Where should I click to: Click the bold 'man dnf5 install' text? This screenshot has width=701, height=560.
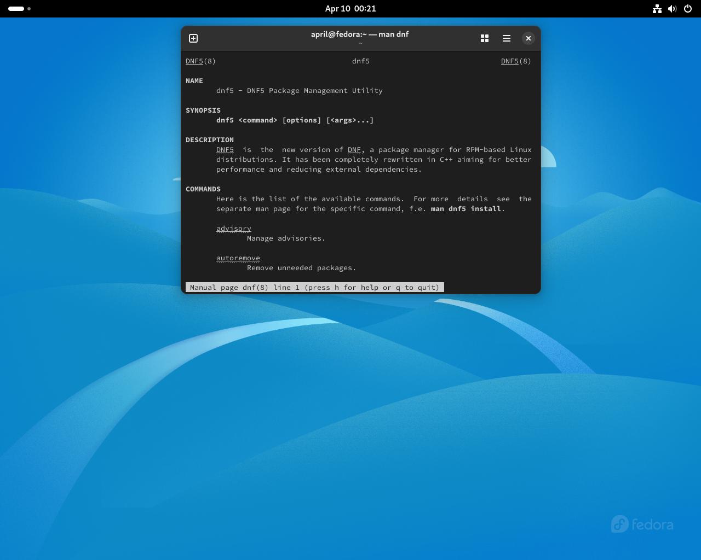pos(466,209)
